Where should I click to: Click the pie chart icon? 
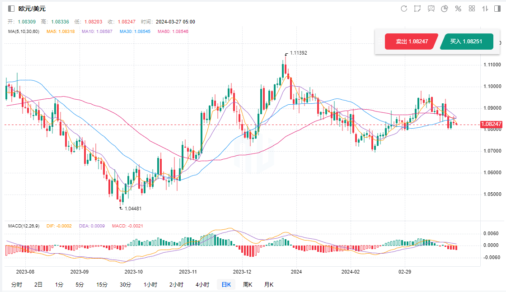pos(445,9)
